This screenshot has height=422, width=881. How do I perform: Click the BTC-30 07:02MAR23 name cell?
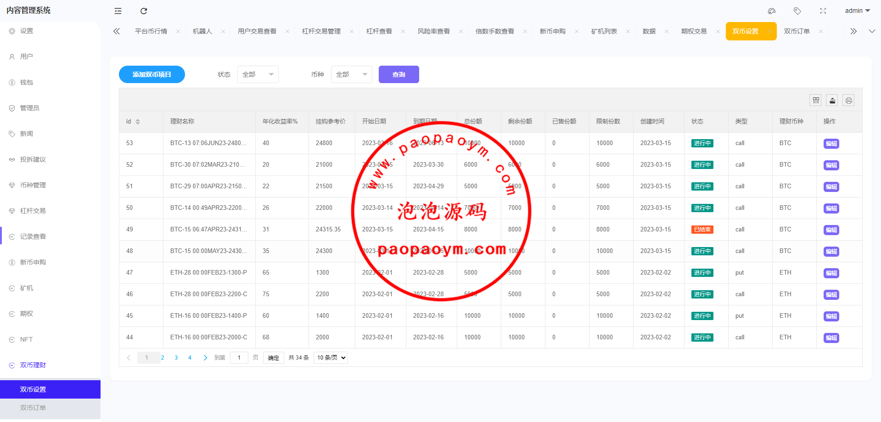point(208,164)
